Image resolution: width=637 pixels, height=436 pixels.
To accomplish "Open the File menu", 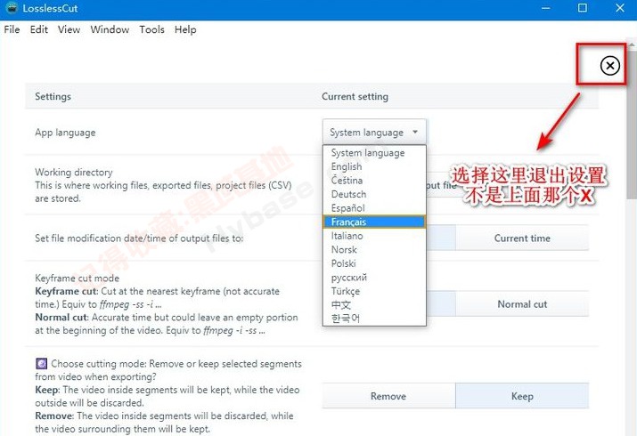I will point(12,29).
